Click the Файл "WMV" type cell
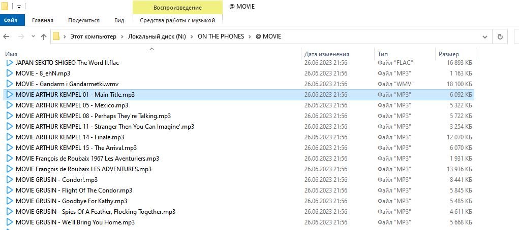 click(395, 84)
